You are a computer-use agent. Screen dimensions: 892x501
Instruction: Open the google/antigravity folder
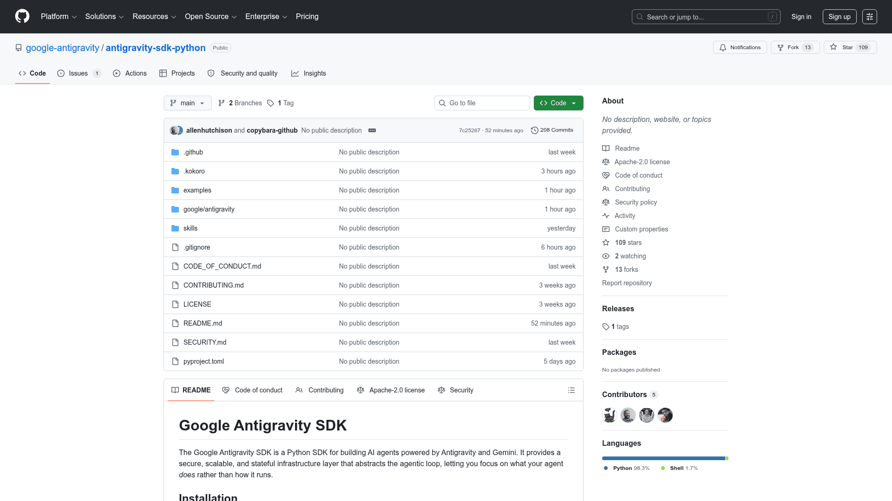209,209
